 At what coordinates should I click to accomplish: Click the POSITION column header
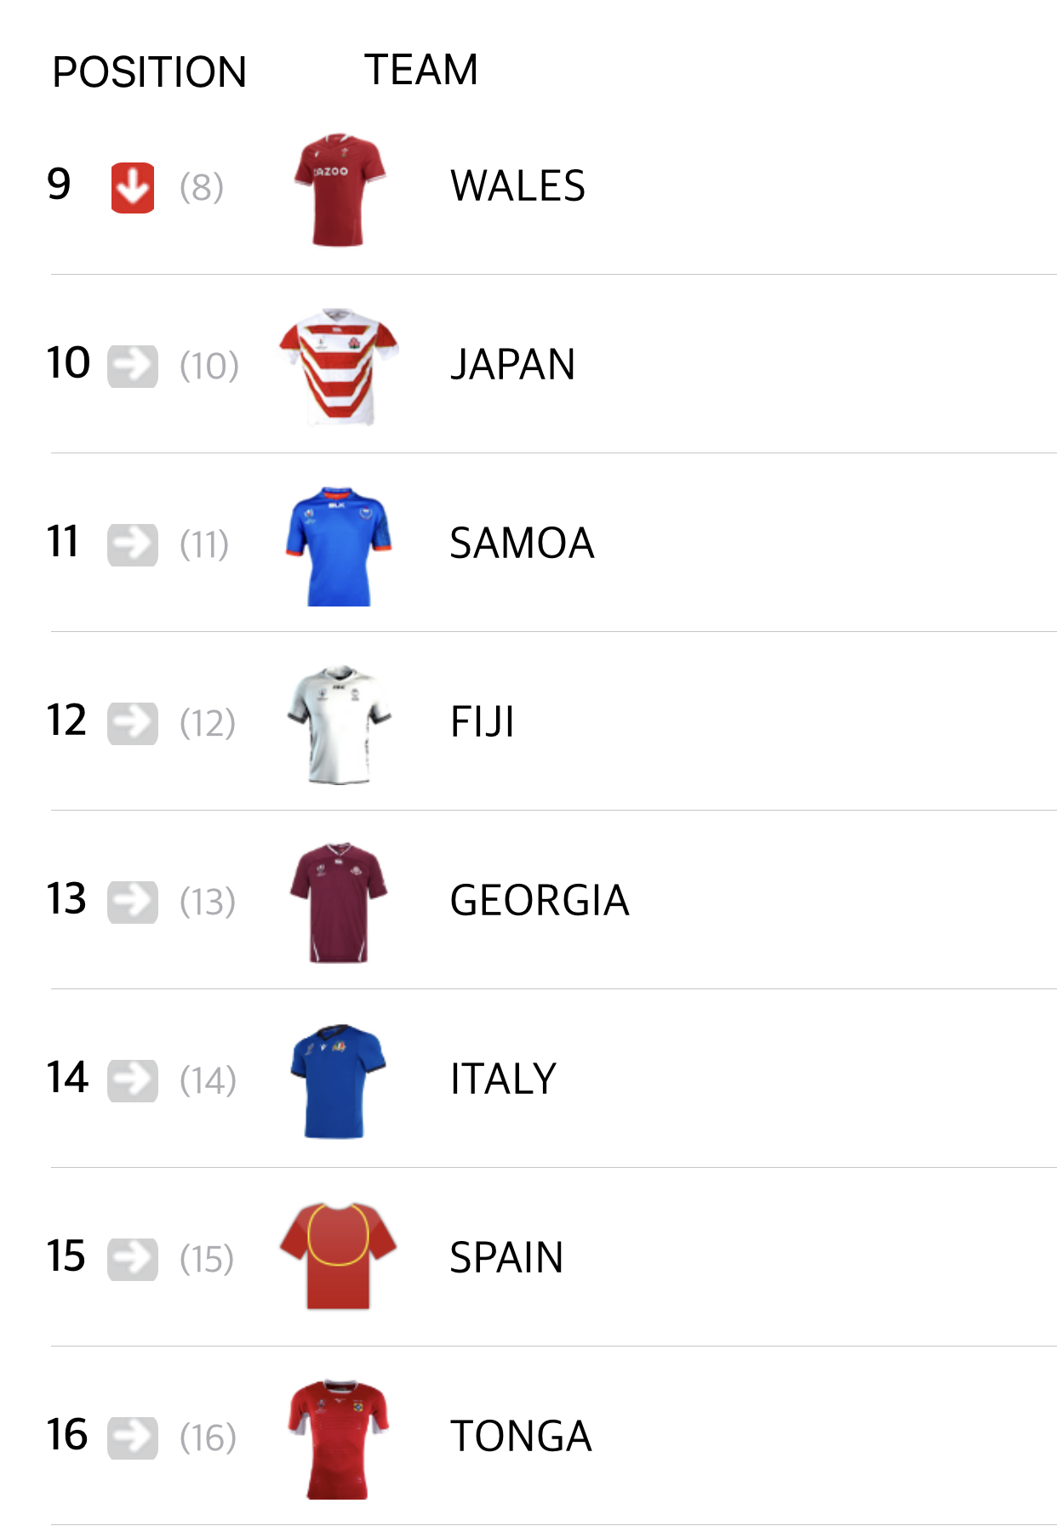[x=149, y=72]
